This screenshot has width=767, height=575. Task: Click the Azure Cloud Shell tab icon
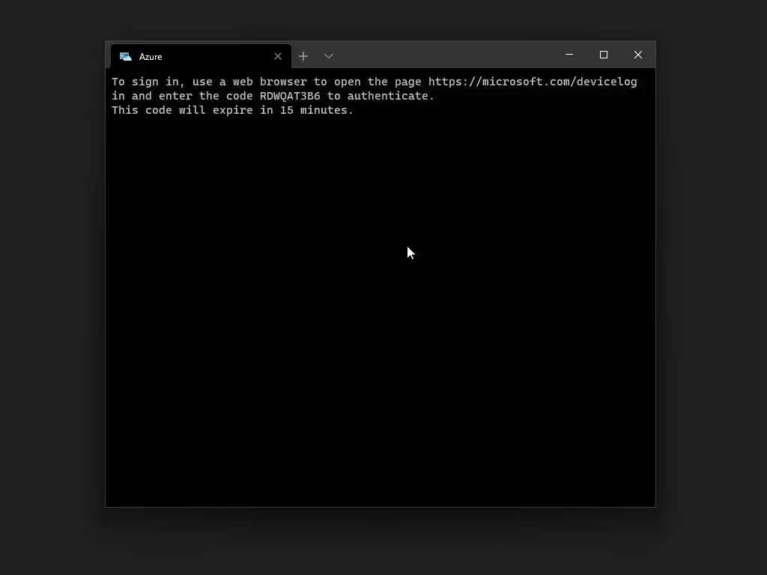pos(126,57)
